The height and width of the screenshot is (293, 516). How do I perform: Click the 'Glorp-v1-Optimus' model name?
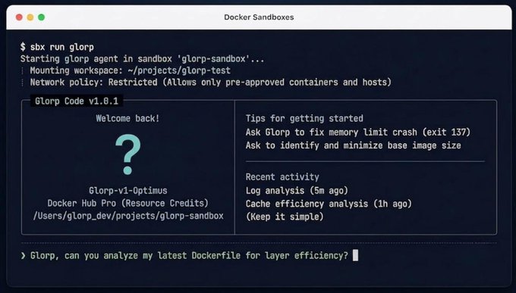(128, 191)
